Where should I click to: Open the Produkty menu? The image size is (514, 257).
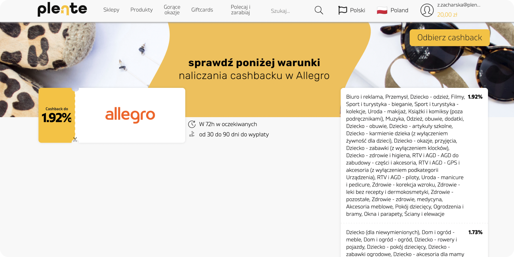point(141,10)
